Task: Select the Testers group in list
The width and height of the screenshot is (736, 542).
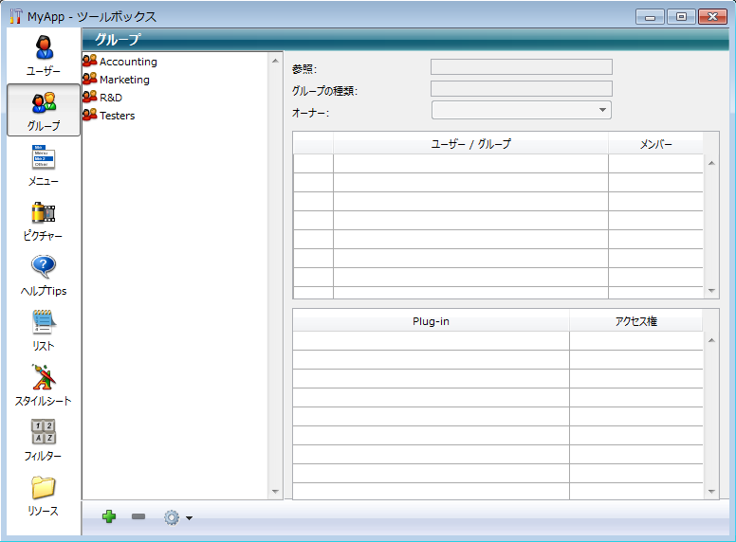Action: tap(117, 116)
